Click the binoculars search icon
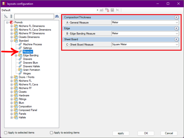 pos(57,16)
